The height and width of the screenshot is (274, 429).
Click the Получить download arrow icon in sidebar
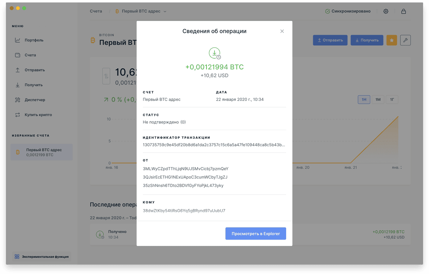click(x=17, y=85)
